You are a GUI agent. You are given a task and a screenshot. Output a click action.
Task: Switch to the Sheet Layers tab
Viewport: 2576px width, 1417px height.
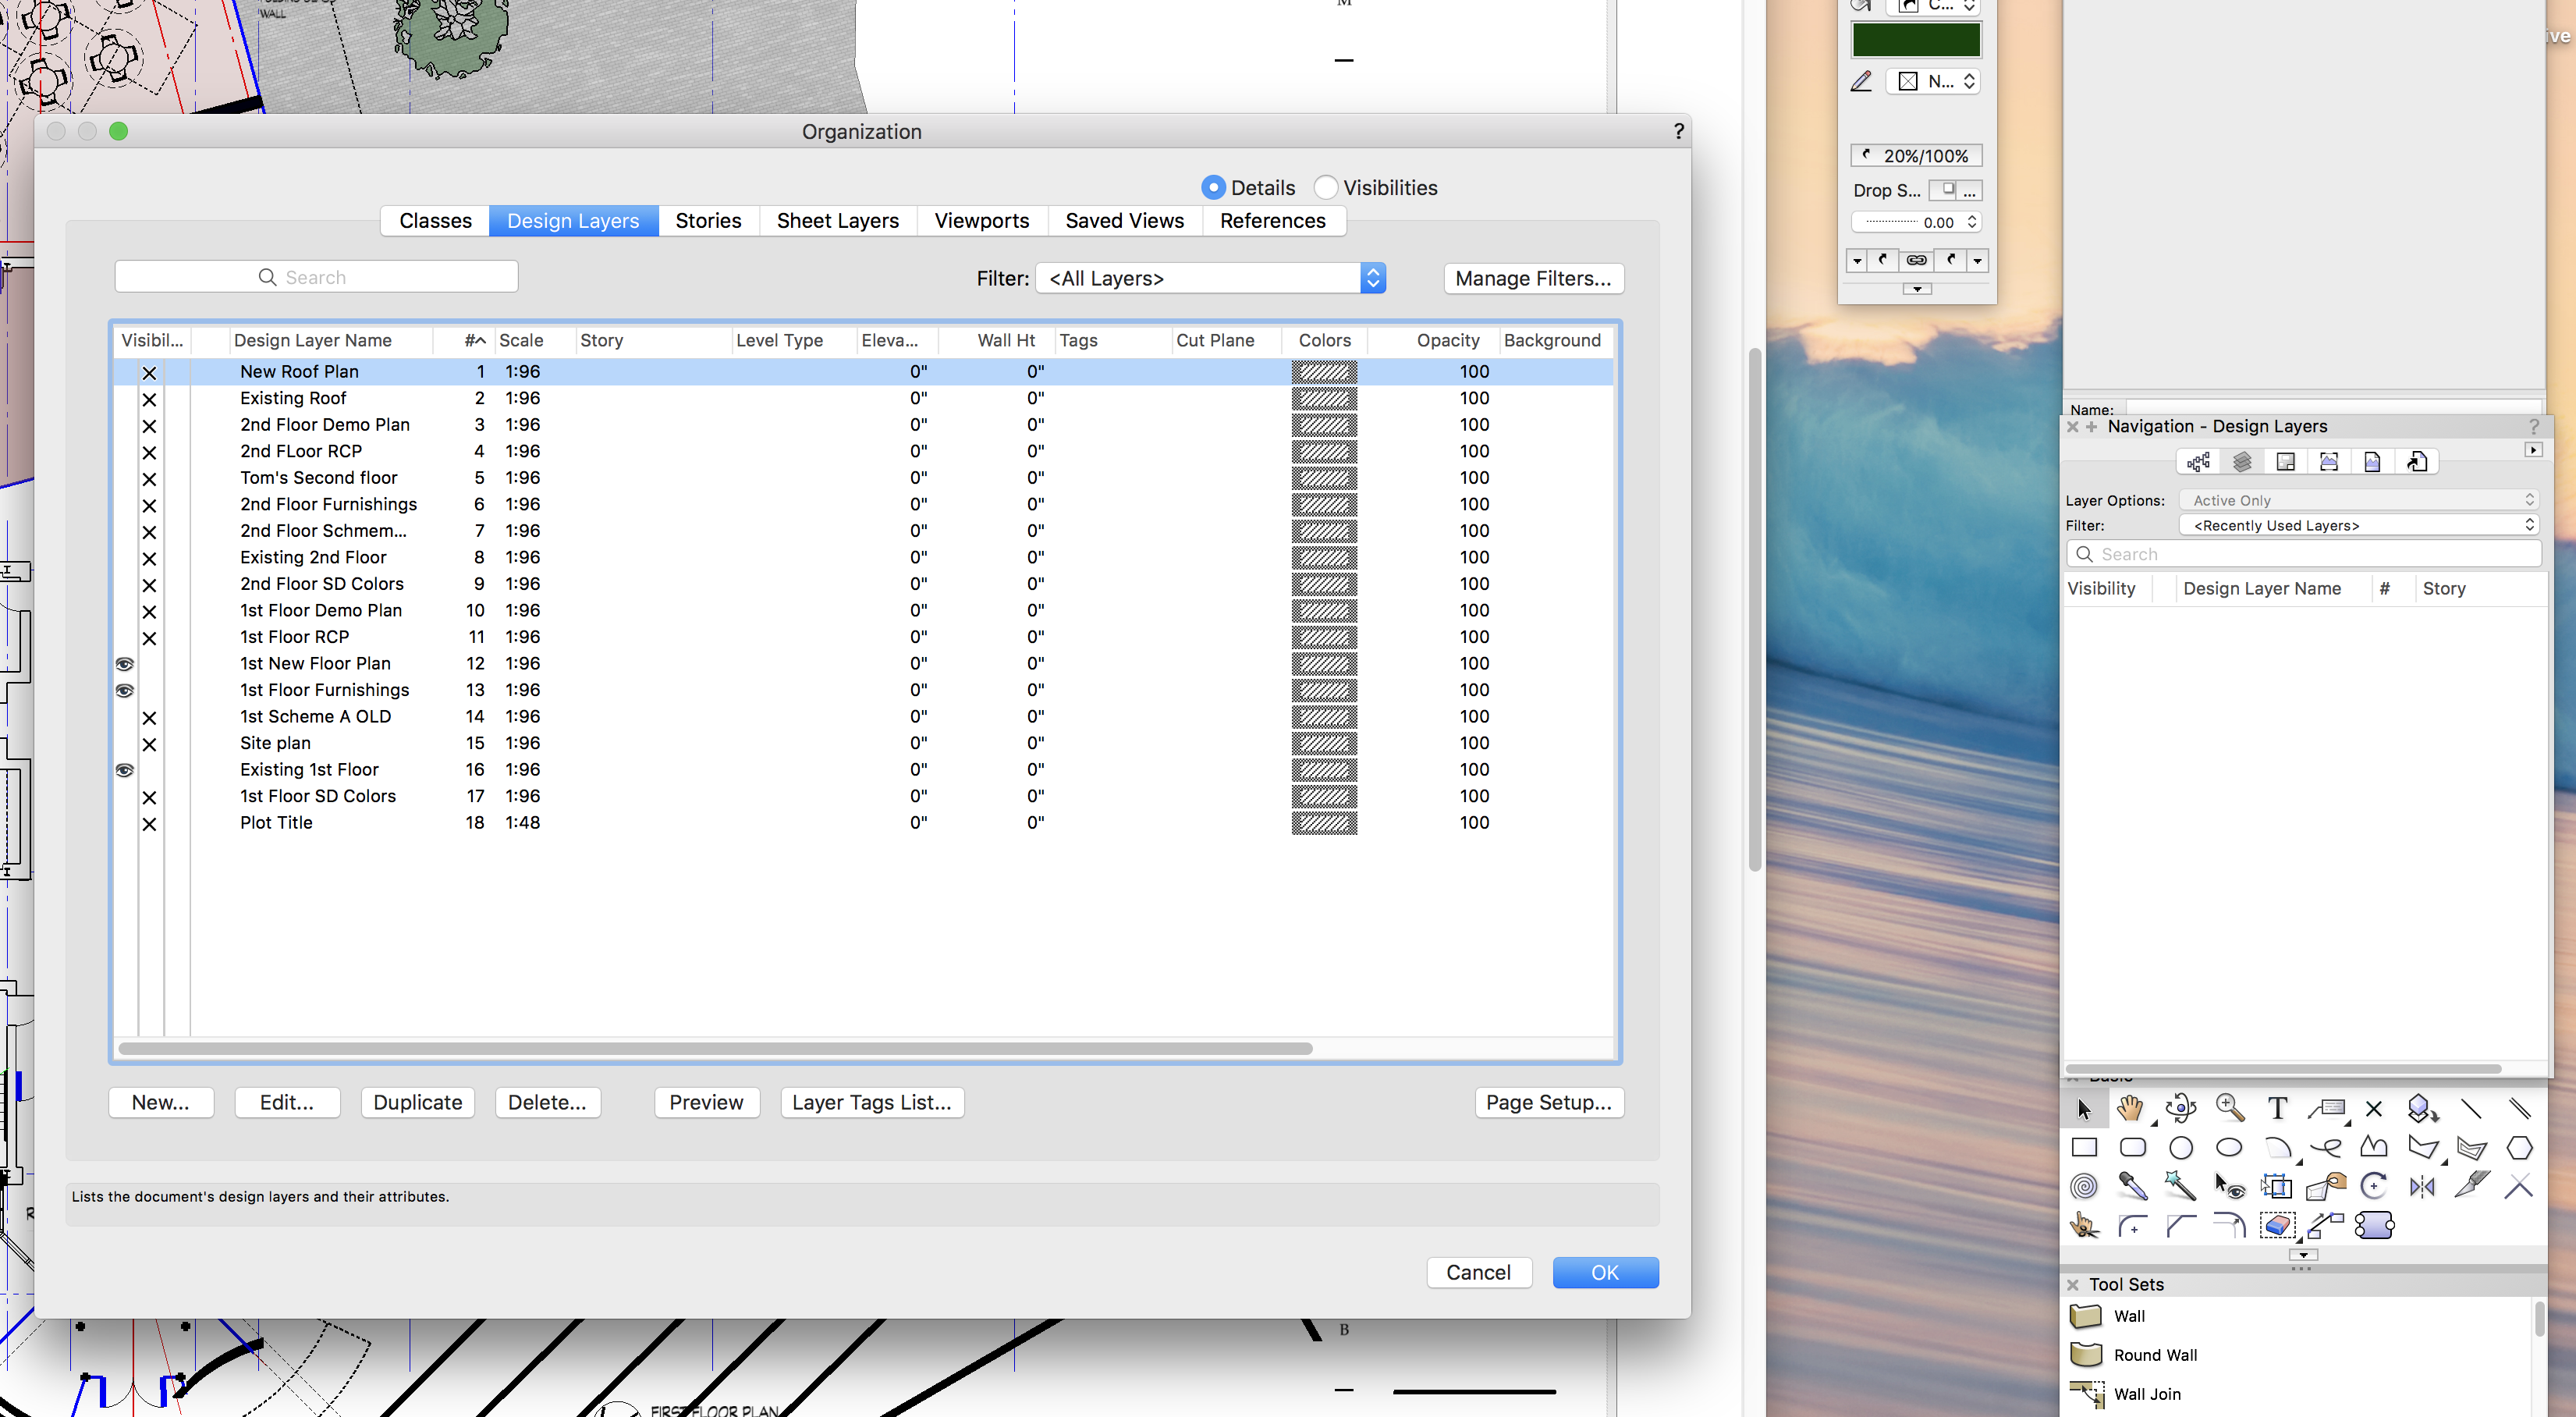(x=837, y=221)
